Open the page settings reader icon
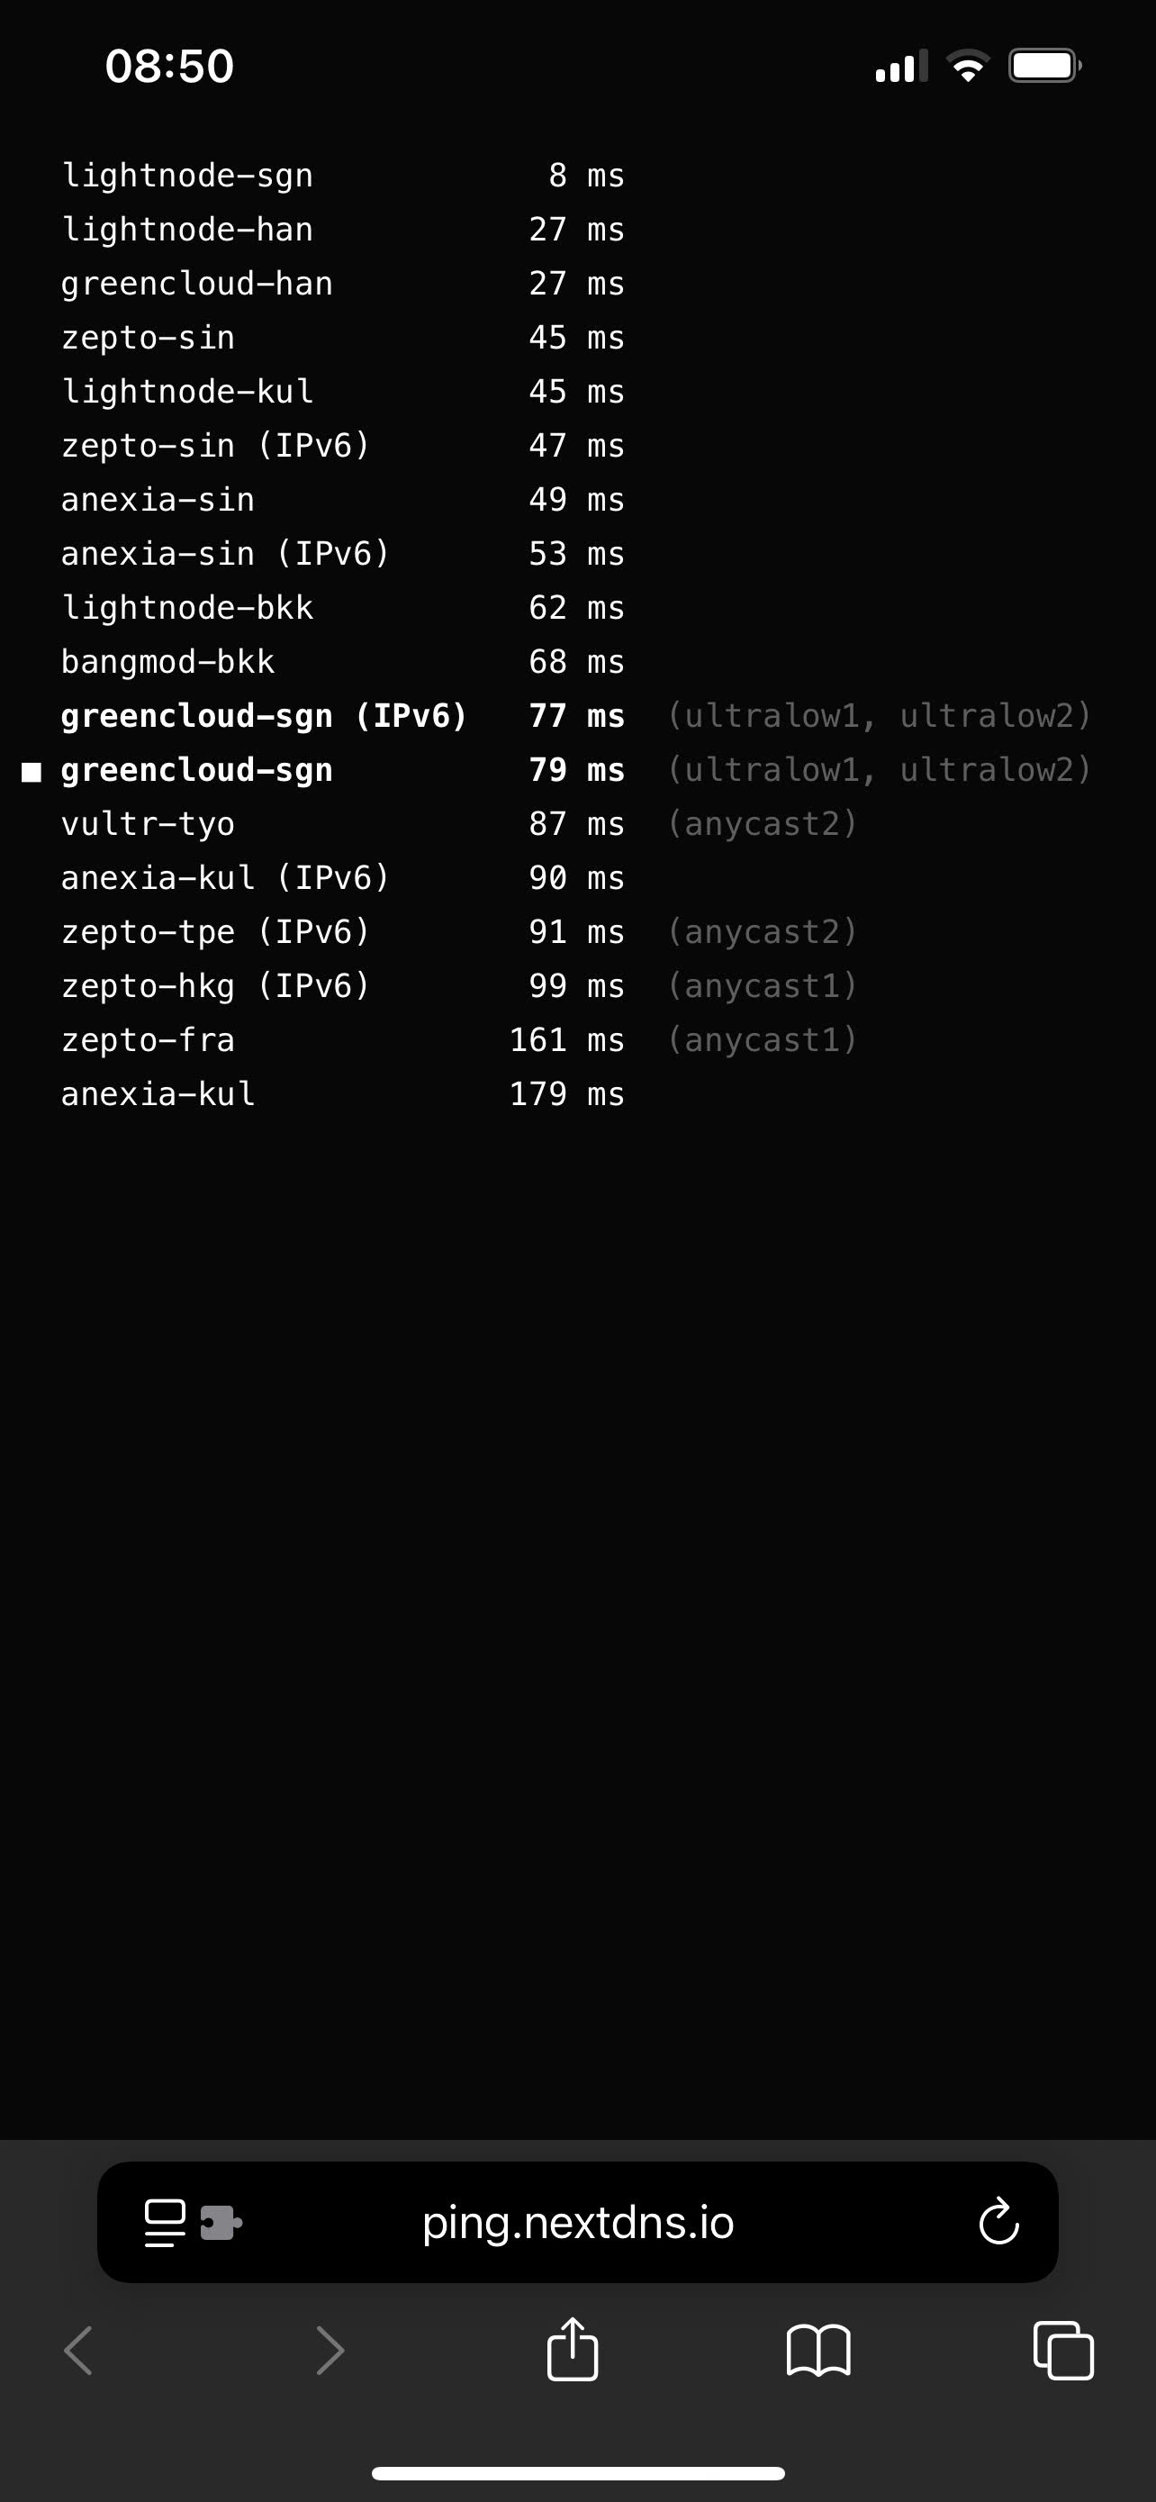 tap(164, 2222)
